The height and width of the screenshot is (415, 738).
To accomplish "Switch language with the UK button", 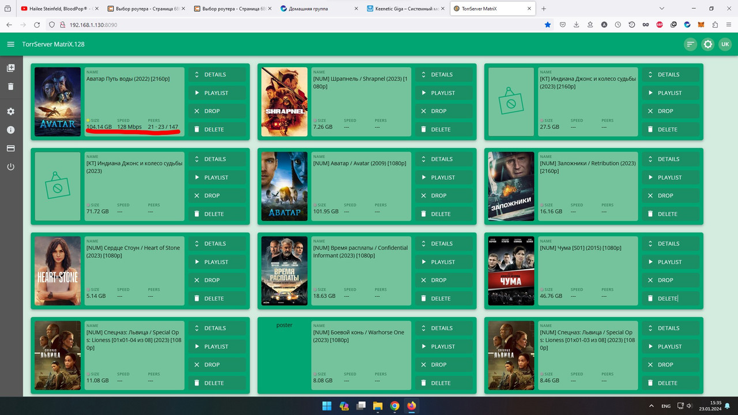I will pyautogui.click(x=725, y=44).
